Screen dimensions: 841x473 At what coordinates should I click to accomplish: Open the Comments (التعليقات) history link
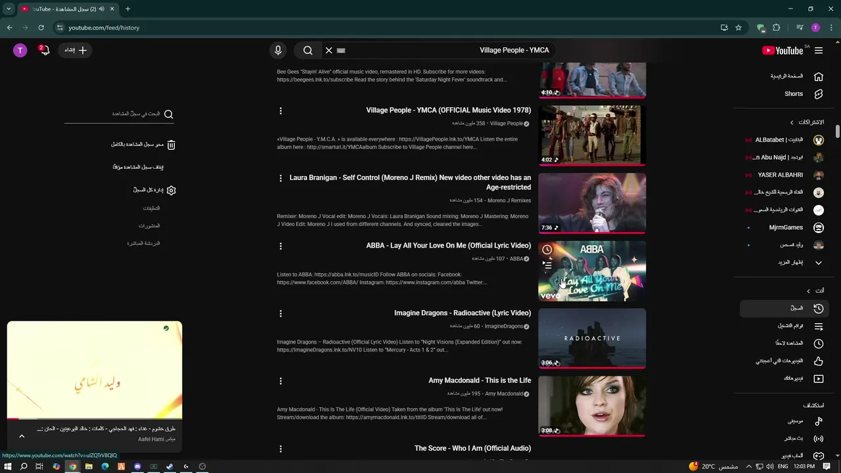point(152,208)
